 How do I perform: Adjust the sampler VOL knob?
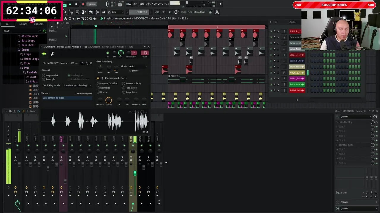point(121,53)
